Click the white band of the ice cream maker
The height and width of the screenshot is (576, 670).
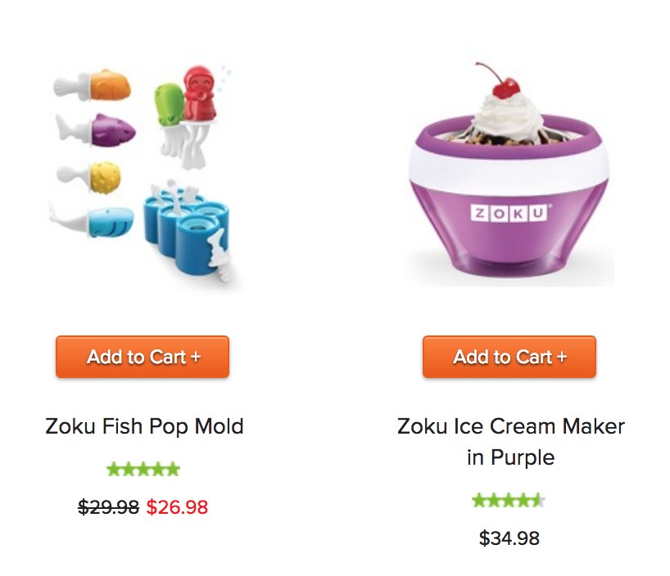(x=509, y=167)
